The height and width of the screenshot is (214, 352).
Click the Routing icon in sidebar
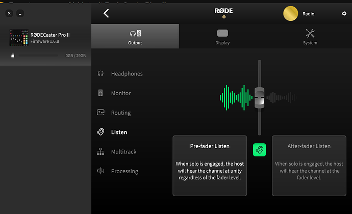coord(100,113)
